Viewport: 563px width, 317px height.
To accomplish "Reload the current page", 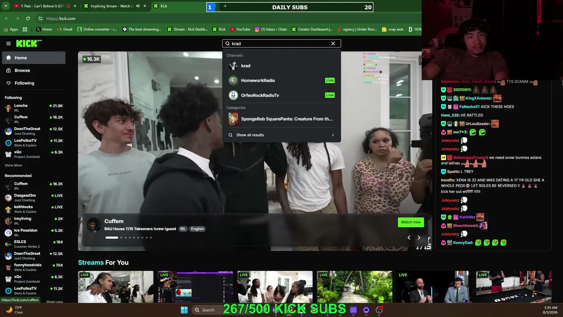I will (x=28, y=18).
